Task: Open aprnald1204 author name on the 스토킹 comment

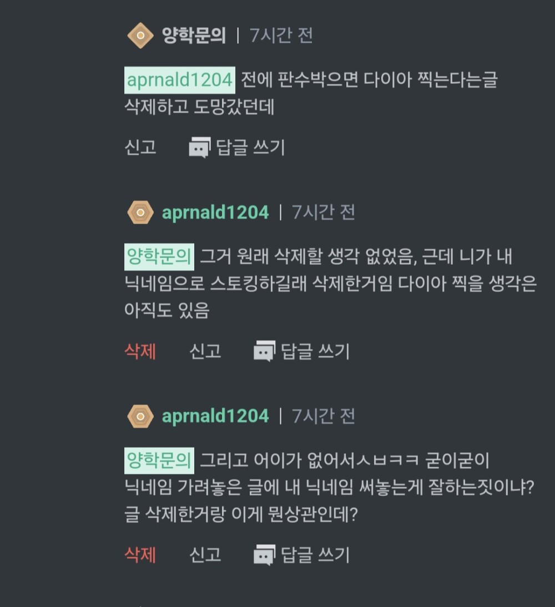Action: tap(215, 213)
